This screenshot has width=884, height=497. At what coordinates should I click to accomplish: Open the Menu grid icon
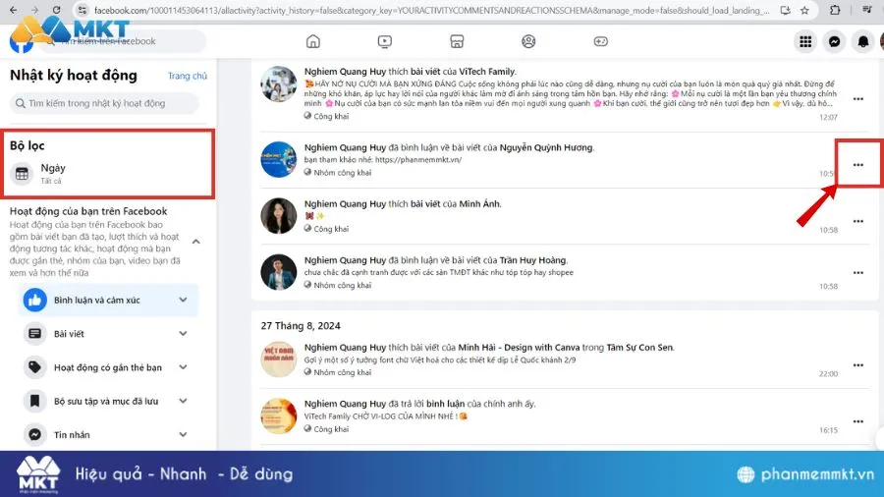coord(805,41)
